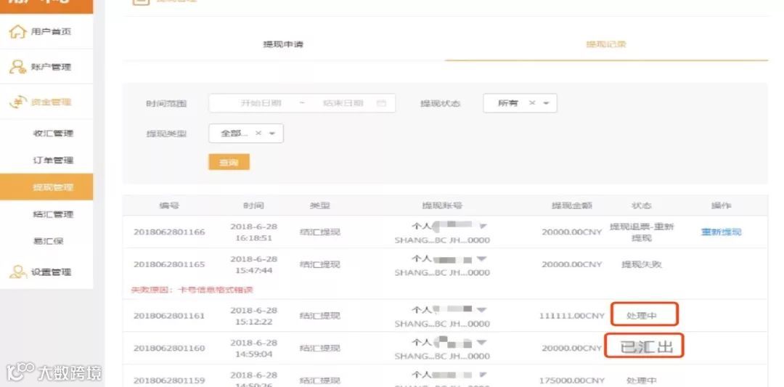Image resolution: width=784 pixels, height=387 pixels.
Task: Clear the 提现类型 selection with the × icon
Action: (x=258, y=134)
